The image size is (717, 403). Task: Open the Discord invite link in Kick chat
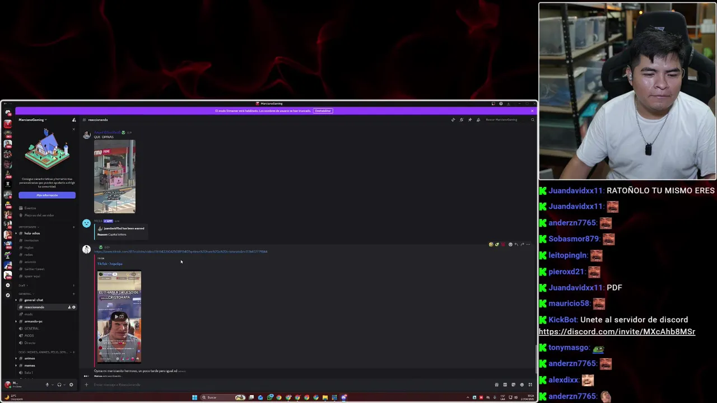coord(617,332)
